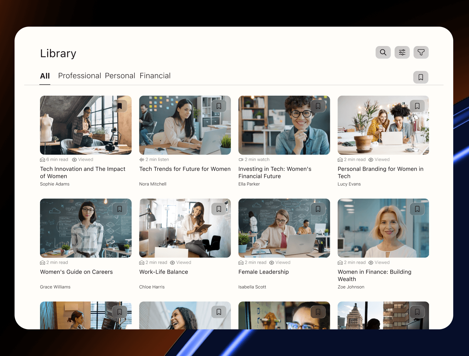Image resolution: width=469 pixels, height=356 pixels.
Task: Bookmark third-row city buildings card
Action: tap(417, 312)
